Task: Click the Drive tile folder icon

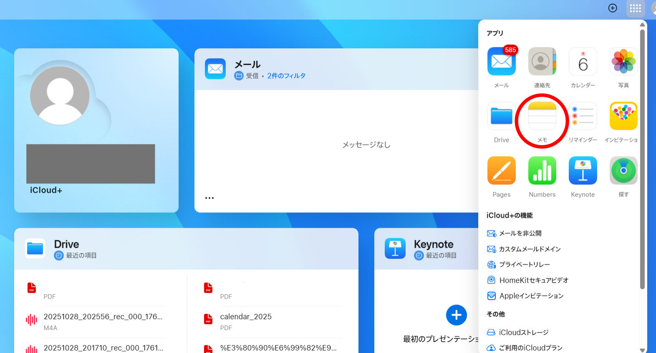Action: pyautogui.click(x=35, y=249)
